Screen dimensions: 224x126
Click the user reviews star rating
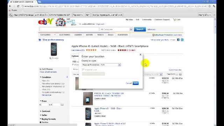[91, 50]
